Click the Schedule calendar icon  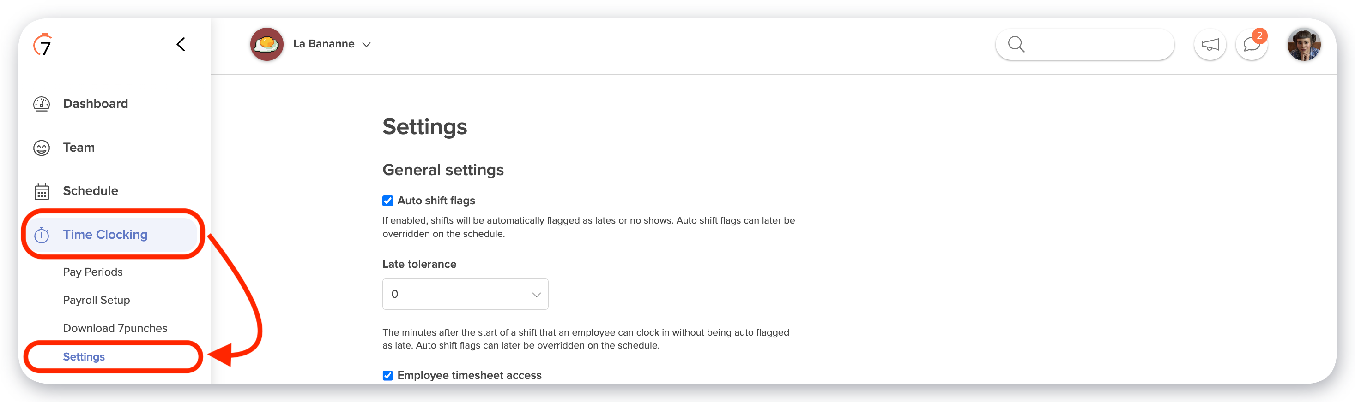tap(42, 192)
